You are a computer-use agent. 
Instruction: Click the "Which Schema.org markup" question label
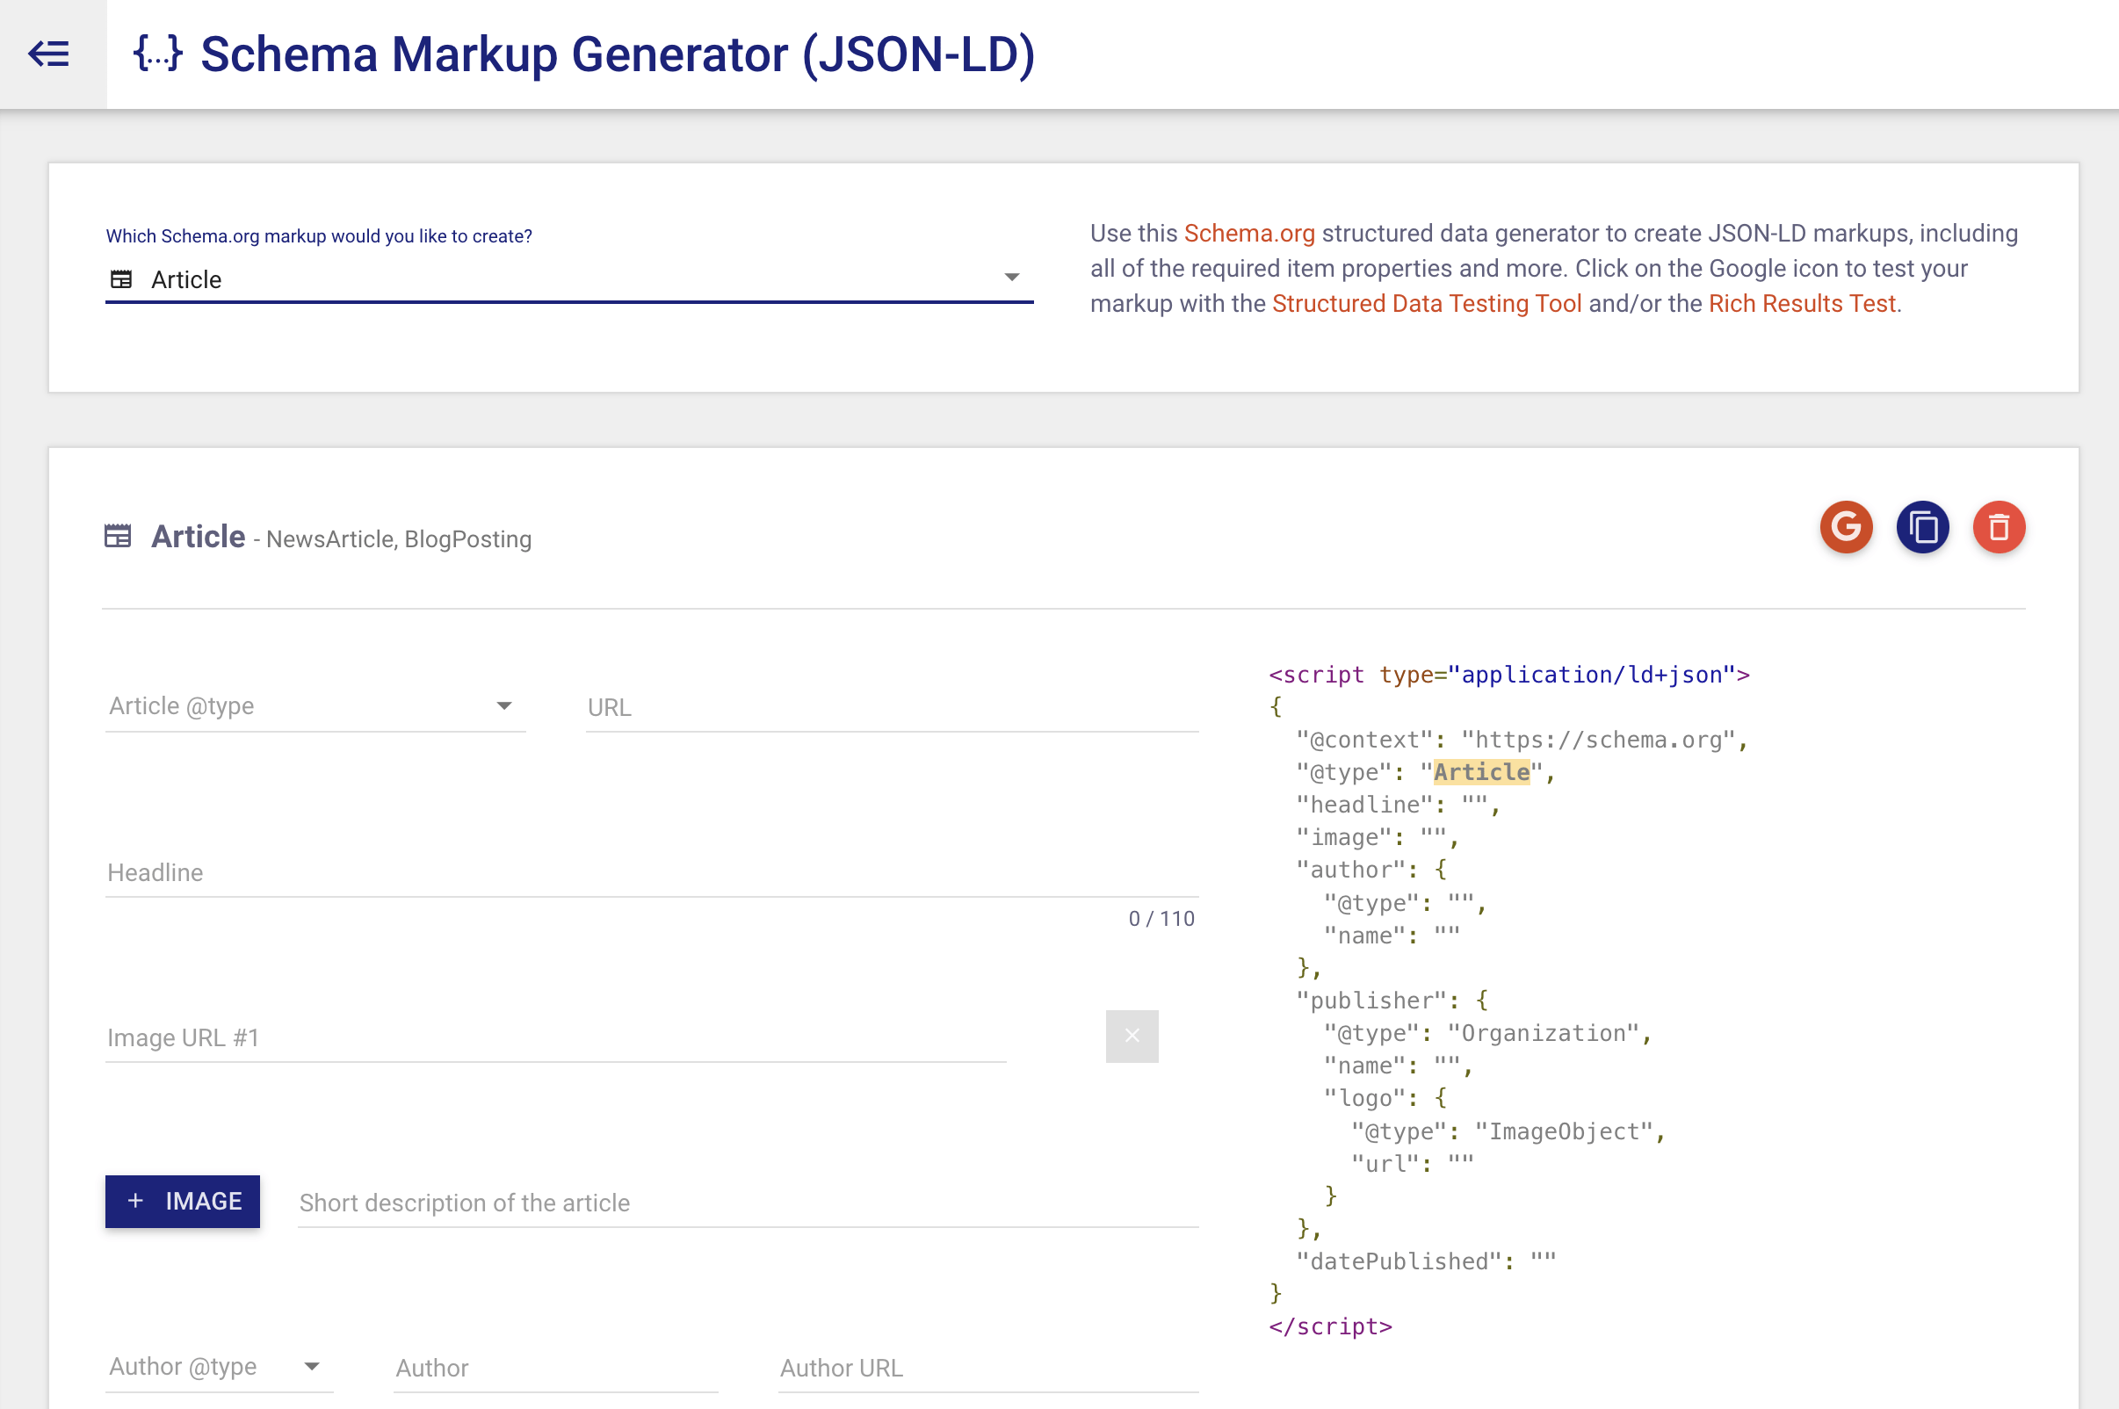pyautogui.click(x=319, y=236)
